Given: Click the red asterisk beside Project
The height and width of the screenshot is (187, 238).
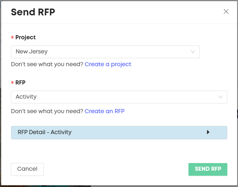Looking at the screenshot, I should coord(12,38).
